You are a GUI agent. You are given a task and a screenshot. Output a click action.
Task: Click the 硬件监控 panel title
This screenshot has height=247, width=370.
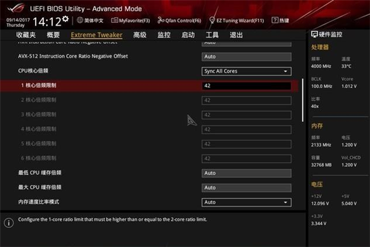pyautogui.click(x=331, y=34)
